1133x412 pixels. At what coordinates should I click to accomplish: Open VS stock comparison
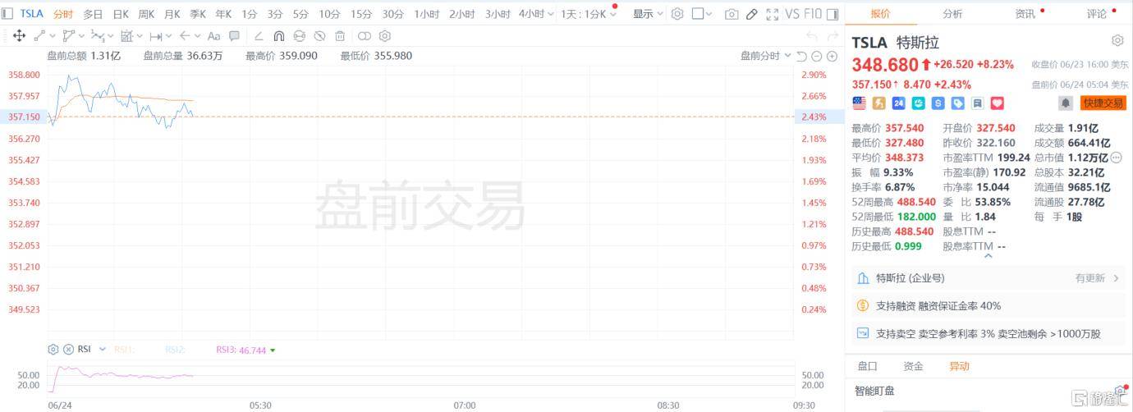(792, 14)
